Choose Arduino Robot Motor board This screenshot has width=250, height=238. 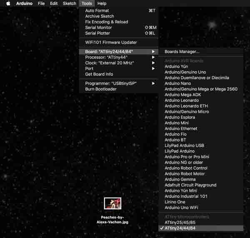(201, 174)
